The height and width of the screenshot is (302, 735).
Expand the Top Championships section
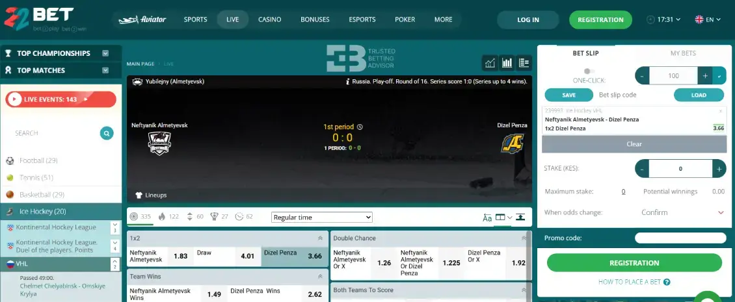point(105,53)
